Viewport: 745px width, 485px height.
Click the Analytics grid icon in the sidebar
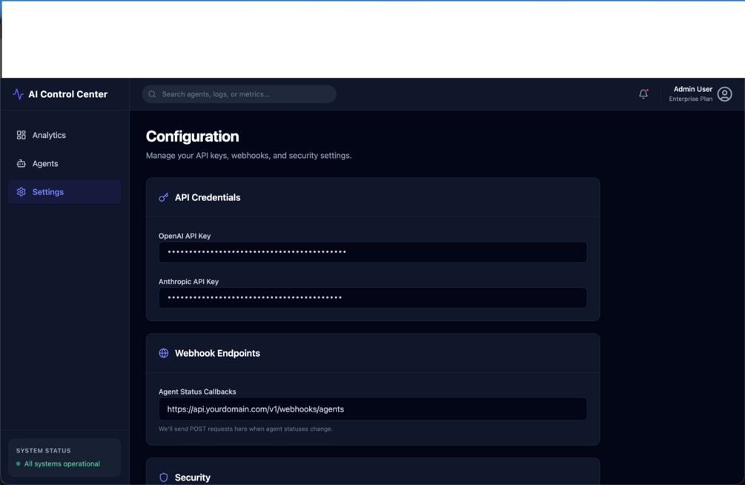(21, 135)
